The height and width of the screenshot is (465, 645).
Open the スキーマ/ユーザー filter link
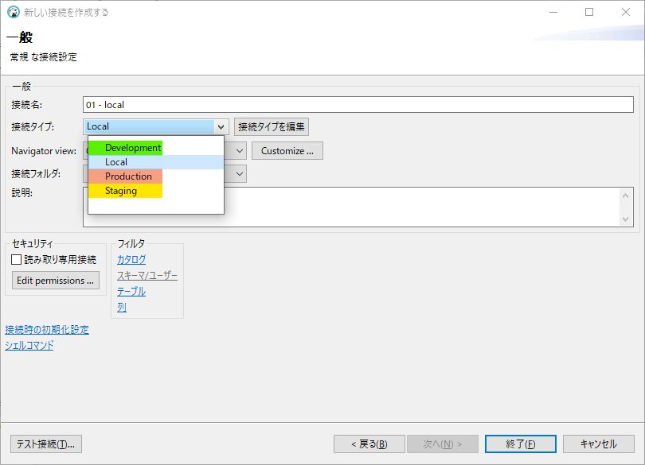(x=147, y=276)
